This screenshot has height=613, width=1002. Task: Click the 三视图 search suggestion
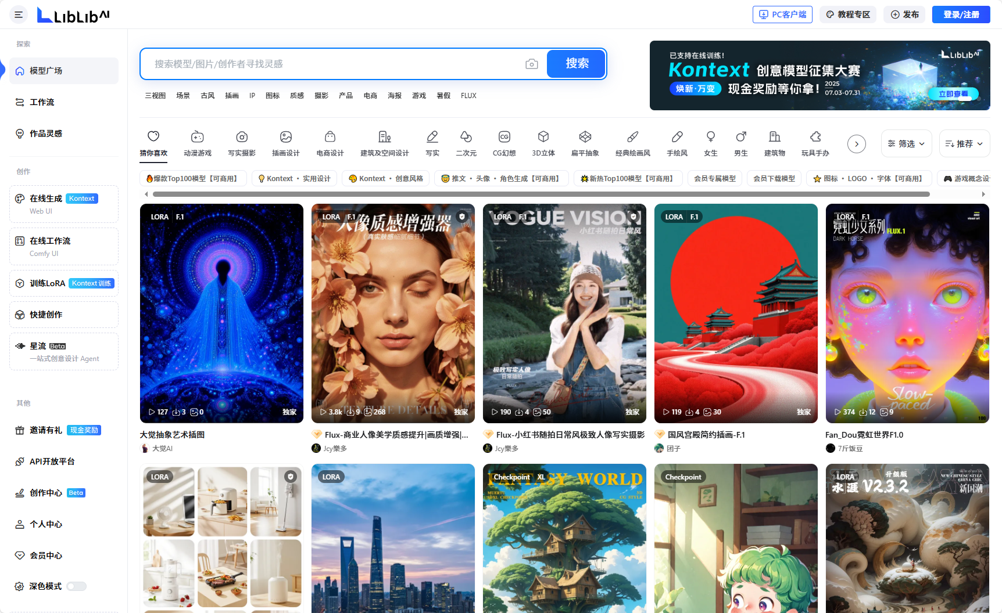155,96
